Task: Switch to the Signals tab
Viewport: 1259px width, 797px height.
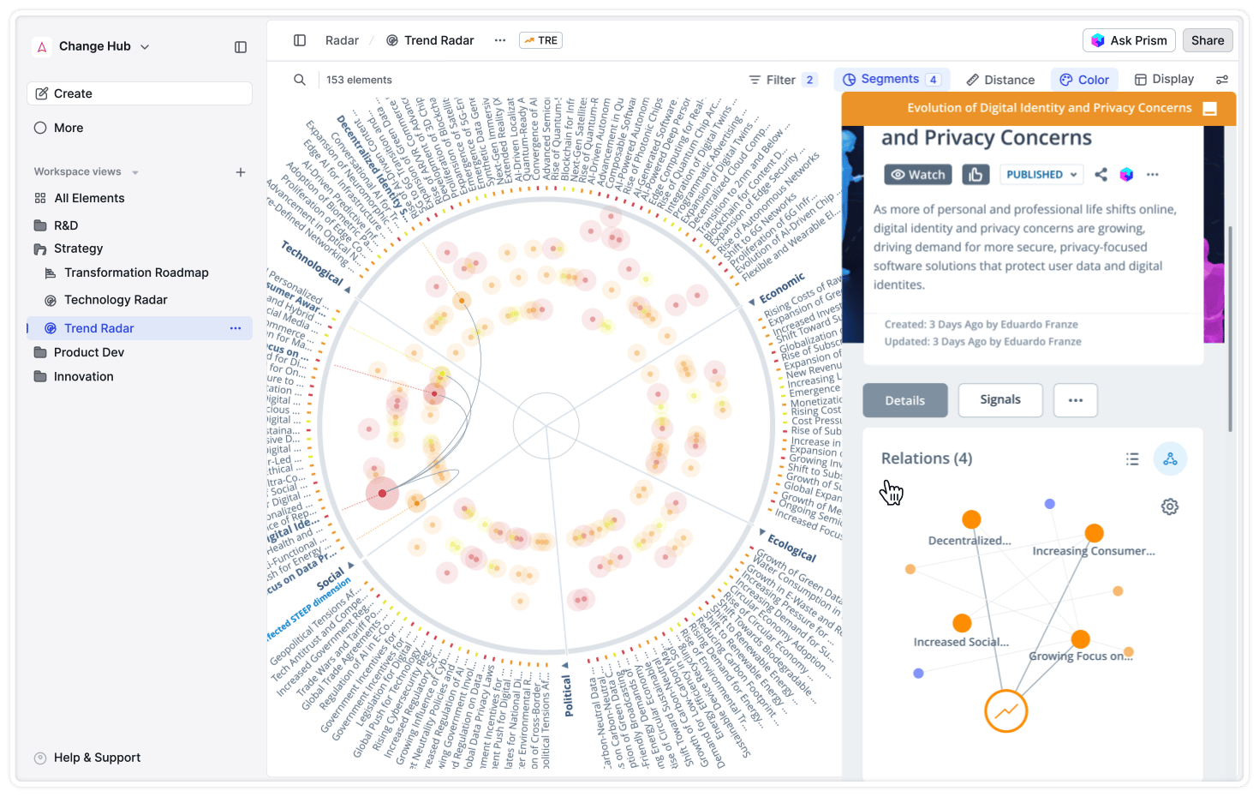Action: click(x=999, y=400)
